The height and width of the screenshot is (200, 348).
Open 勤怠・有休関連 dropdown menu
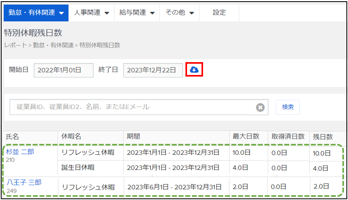click(x=36, y=13)
